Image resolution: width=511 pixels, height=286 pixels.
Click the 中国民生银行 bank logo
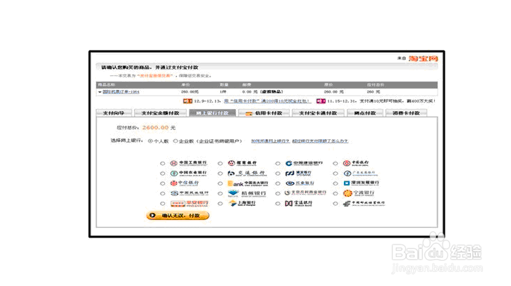190,193
